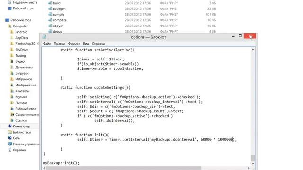This screenshot has width=303, height=170.
Task: Click the Сеть network icon in sidebar
Action: click(9, 138)
